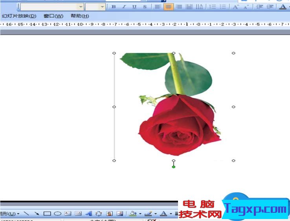Insert a horizontal text box
This screenshot has height=221, width=290.
click(68, 214)
